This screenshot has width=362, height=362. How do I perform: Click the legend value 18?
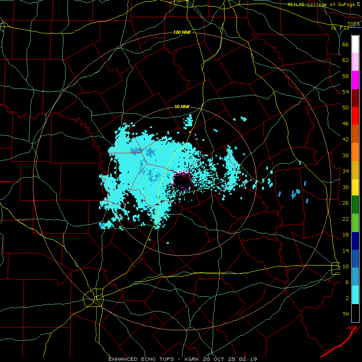click(346, 235)
